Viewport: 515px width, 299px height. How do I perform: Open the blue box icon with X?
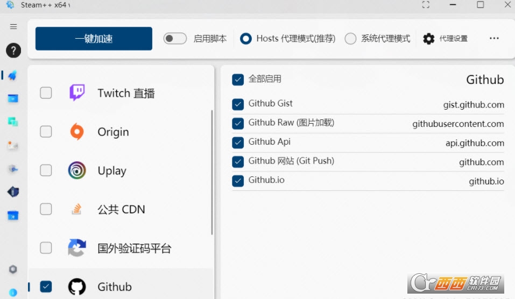point(13,216)
